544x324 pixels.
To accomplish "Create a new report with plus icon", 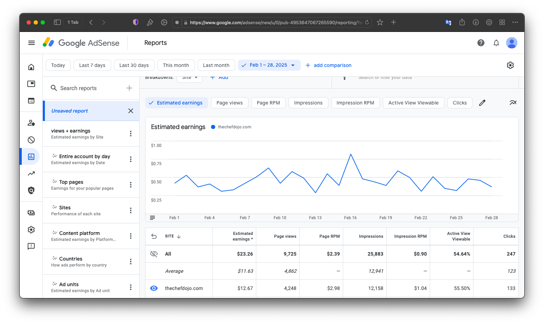I will click(x=129, y=88).
